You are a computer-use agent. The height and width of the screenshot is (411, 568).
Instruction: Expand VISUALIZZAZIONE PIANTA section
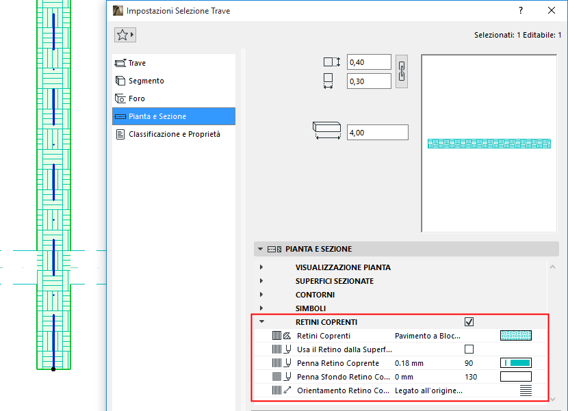(x=261, y=267)
